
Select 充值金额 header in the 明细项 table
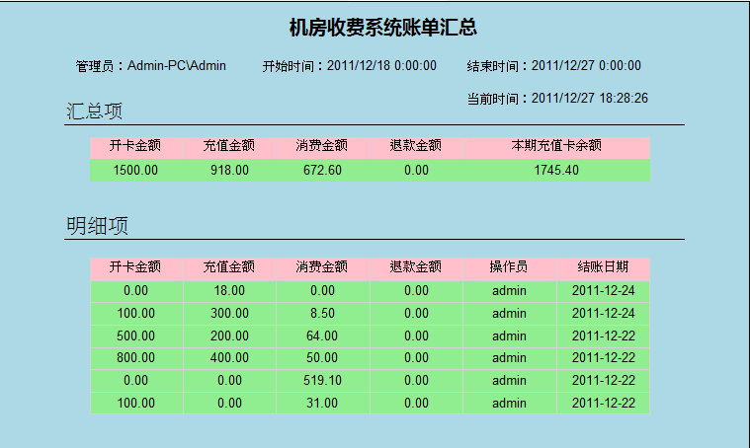pyautogui.click(x=229, y=268)
